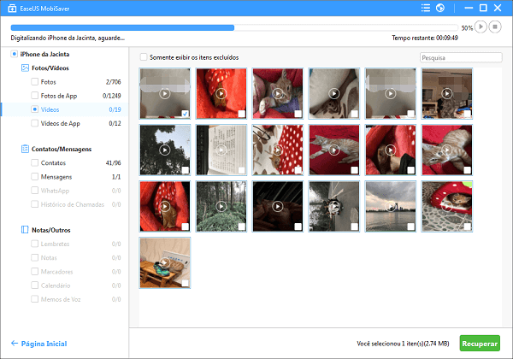
Task: Resume scanning with the play button
Action: coord(482,27)
